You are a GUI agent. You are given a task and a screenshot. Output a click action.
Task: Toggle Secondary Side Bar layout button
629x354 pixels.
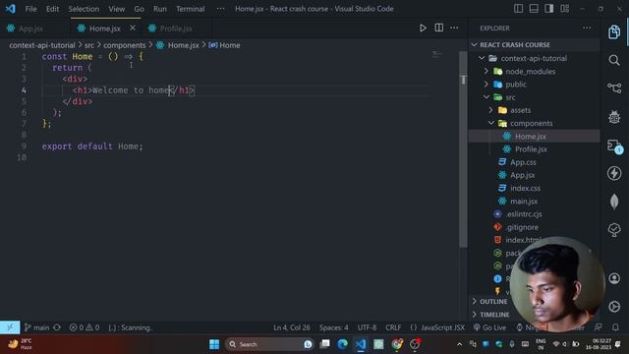click(548, 9)
